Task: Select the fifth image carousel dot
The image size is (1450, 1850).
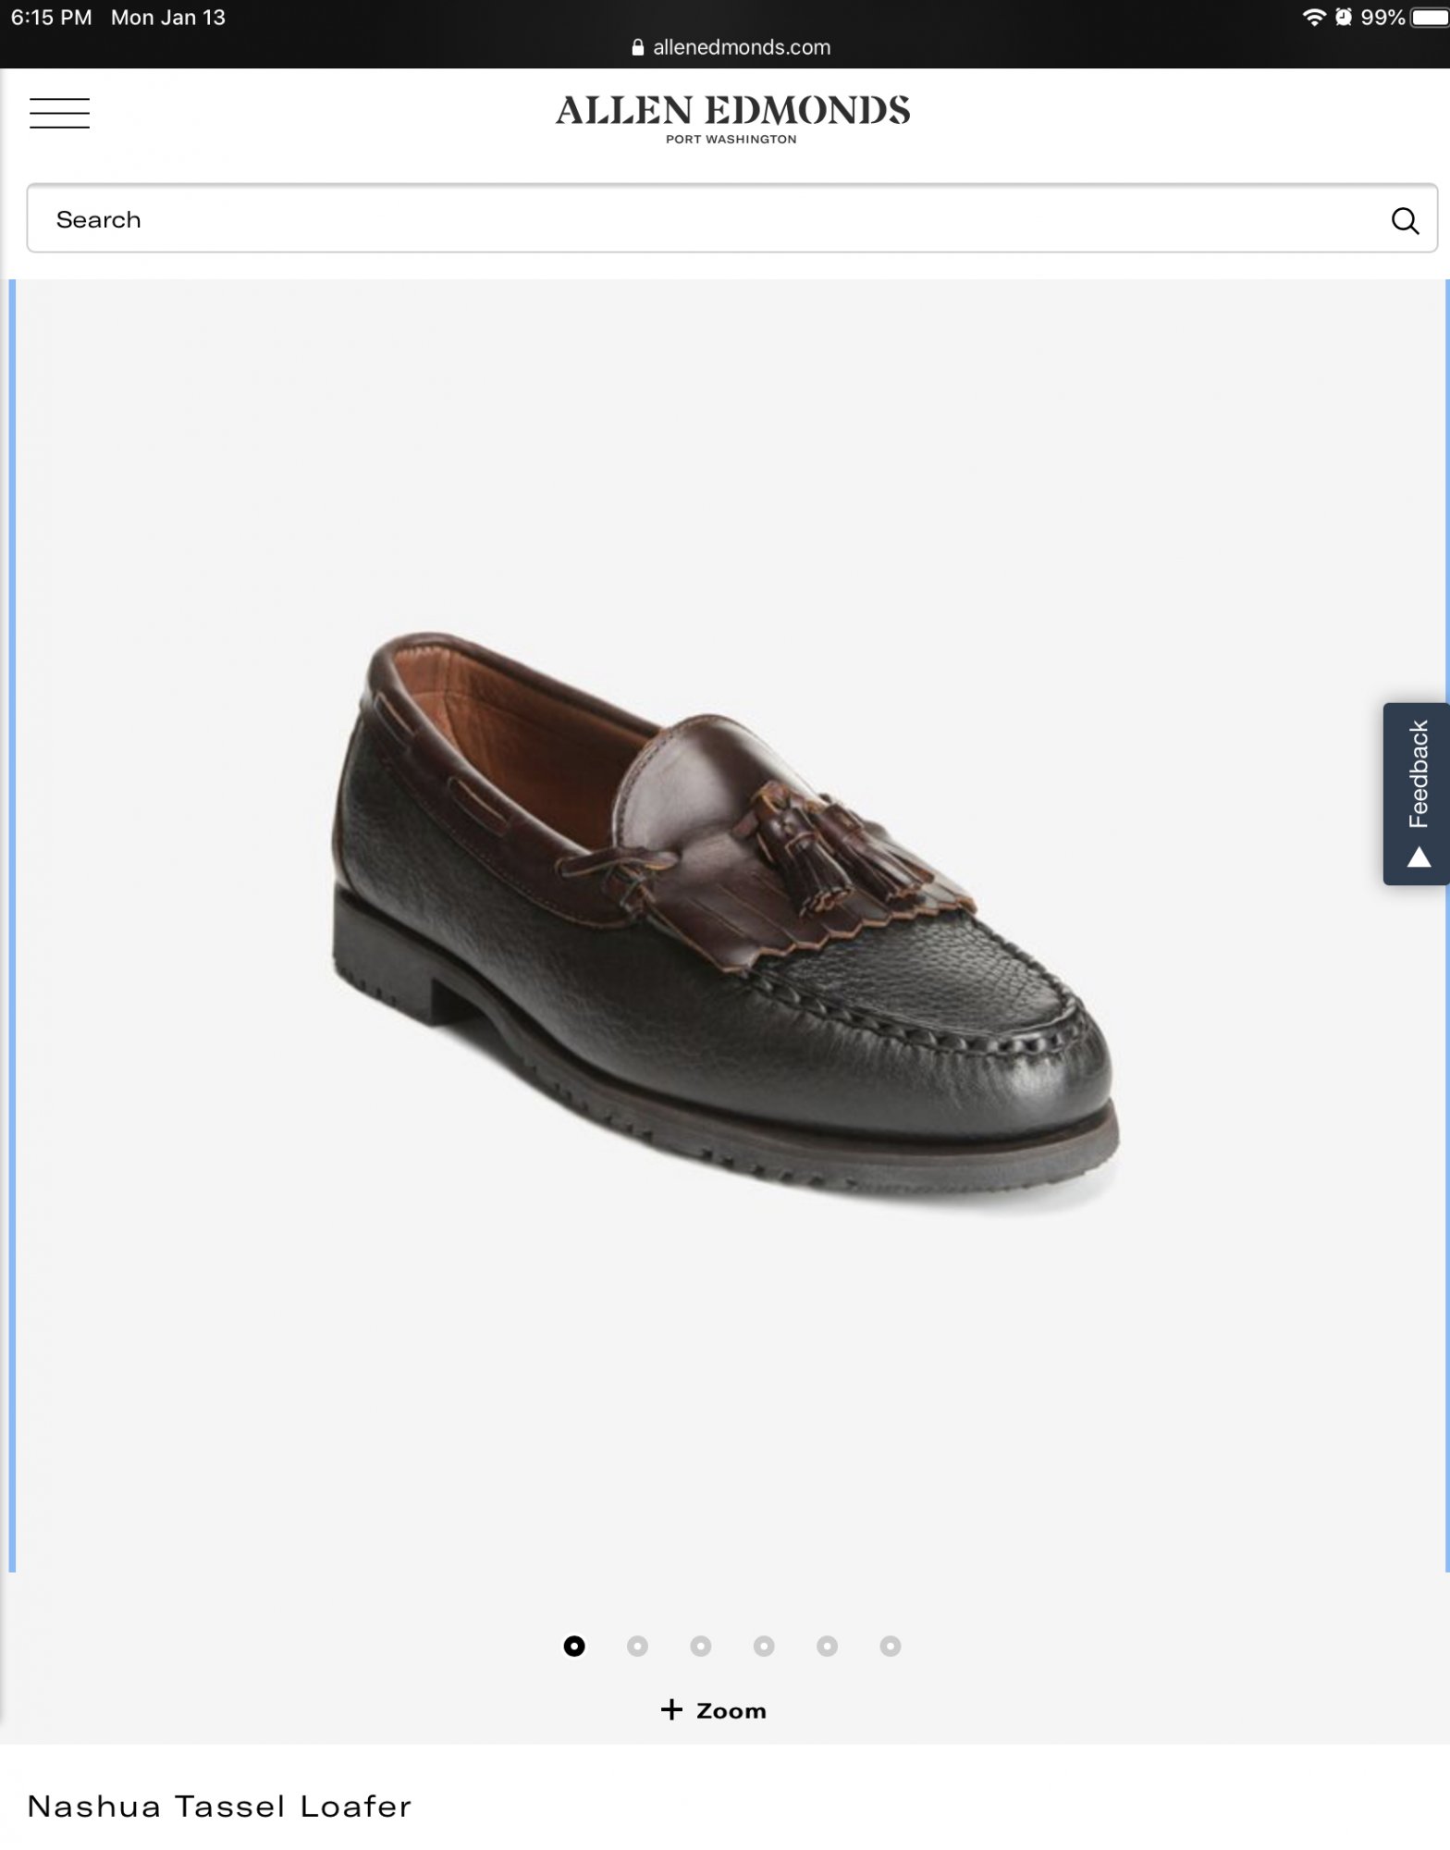Action: tap(828, 1646)
